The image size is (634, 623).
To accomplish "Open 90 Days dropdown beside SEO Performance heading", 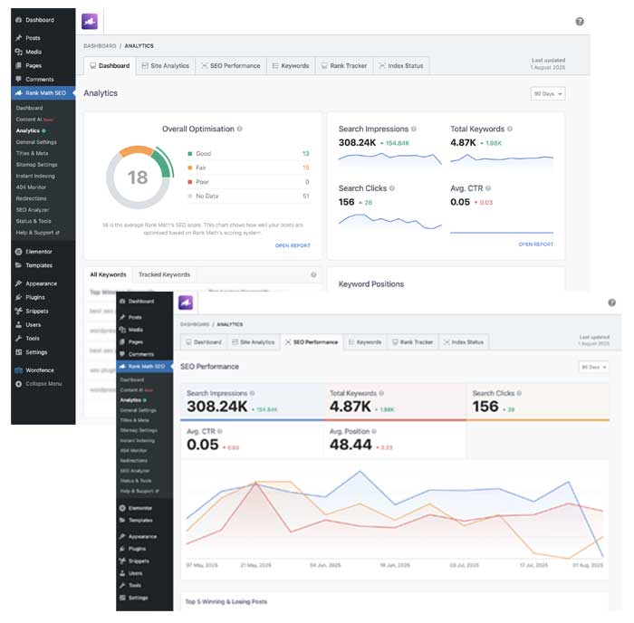I will point(593,367).
